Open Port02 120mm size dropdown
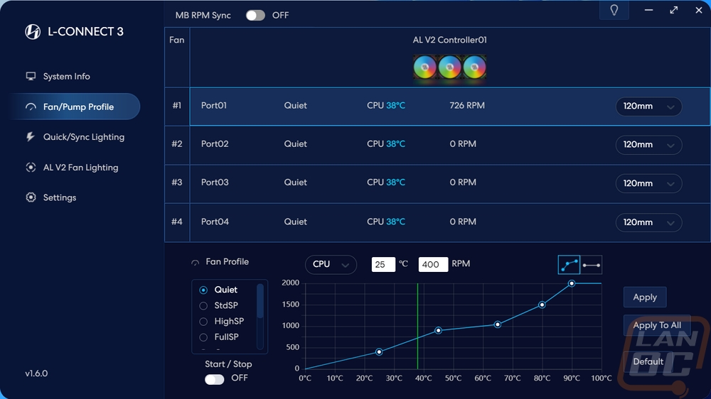 (x=648, y=145)
